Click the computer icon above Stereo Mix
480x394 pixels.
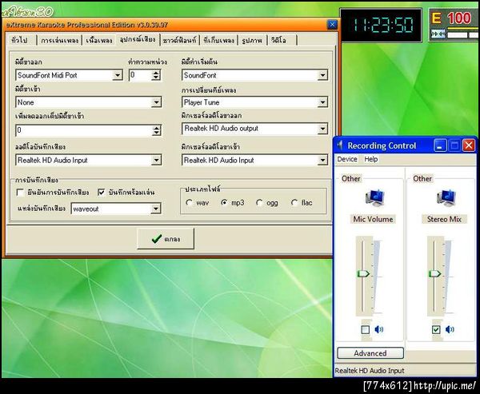(x=446, y=197)
